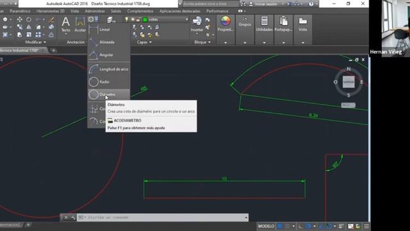Viewport: 410px width, 231px height.
Task: Select the Stretch tool icon
Action: (x=20, y=35)
